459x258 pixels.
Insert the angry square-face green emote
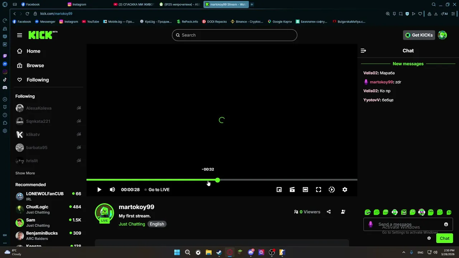(404, 212)
